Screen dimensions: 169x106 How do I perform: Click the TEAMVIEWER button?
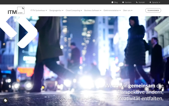click(x=153, y=10)
